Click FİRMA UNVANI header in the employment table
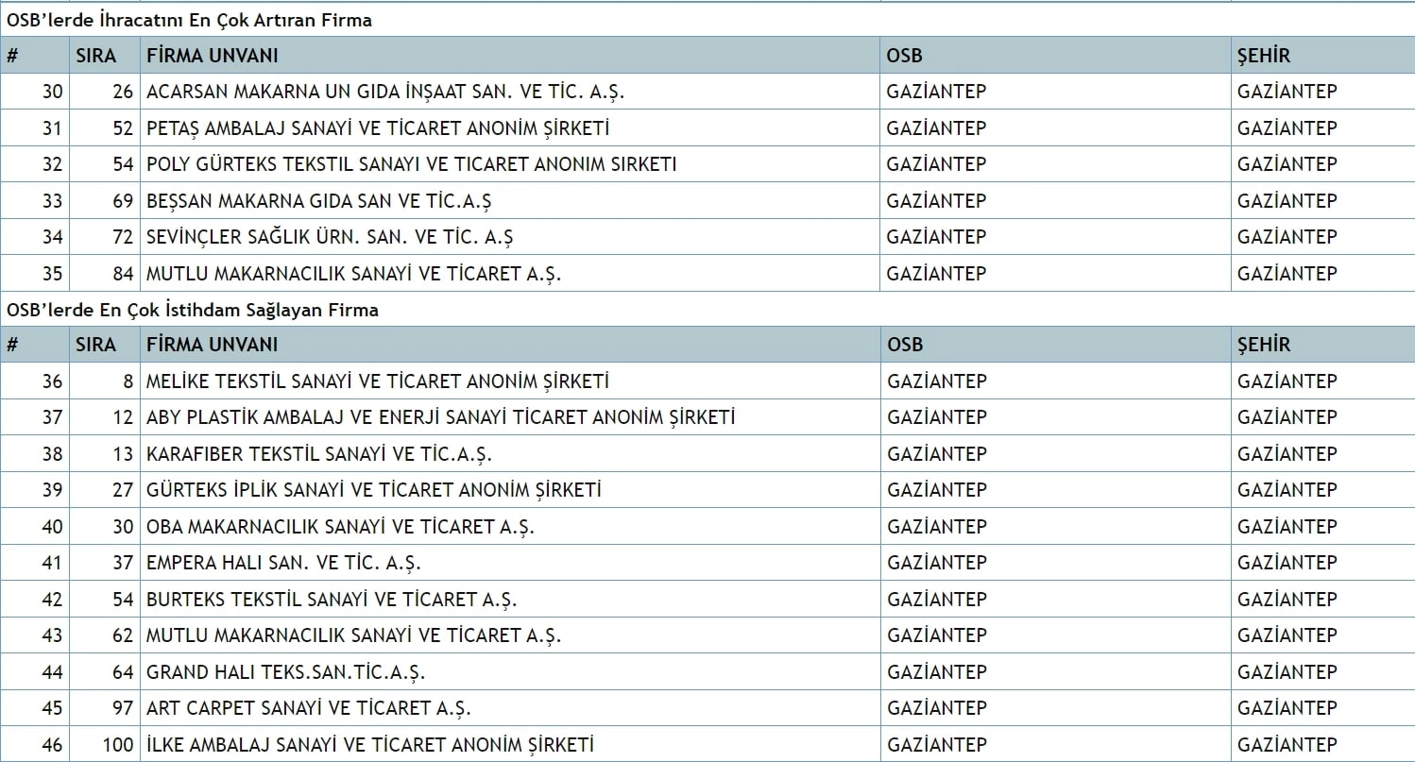Image resolution: width=1415 pixels, height=762 pixels. pyautogui.click(x=212, y=345)
